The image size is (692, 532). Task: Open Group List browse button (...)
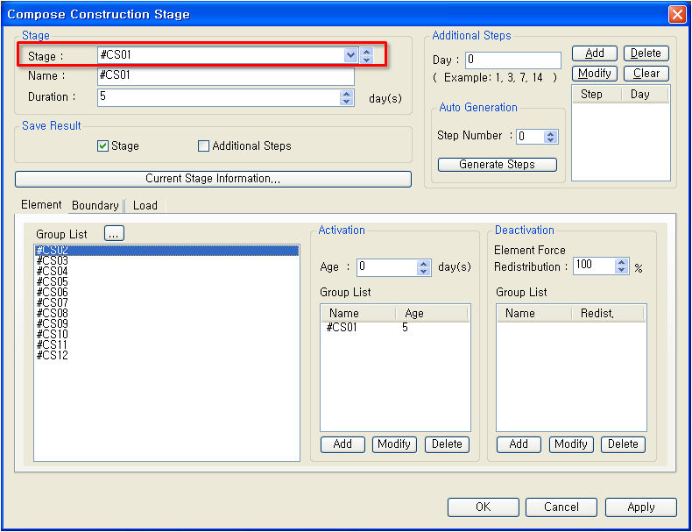point(114,233)
